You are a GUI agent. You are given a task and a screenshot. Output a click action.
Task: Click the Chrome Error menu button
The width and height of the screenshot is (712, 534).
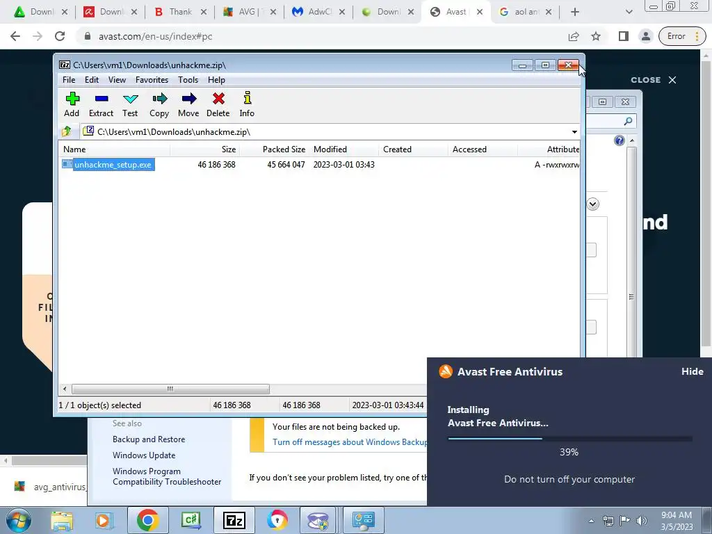[x=683, y=36]
